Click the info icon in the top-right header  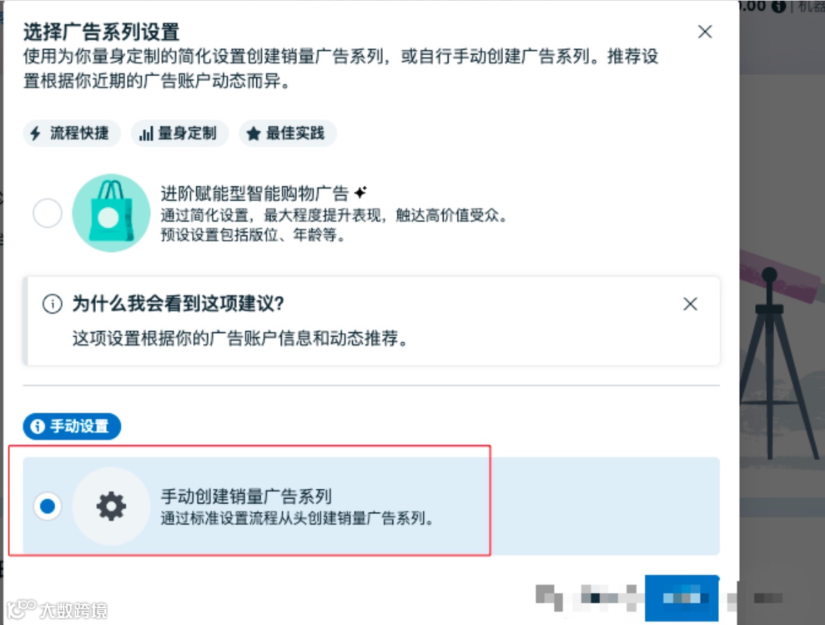(x=779, y=6)
